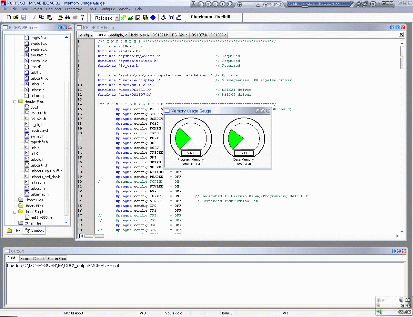Image resolution: width=413 pixels, height=317 pixels.
Task: Switch to the io_cfg.h editor tab
Action: click(86, 35)
